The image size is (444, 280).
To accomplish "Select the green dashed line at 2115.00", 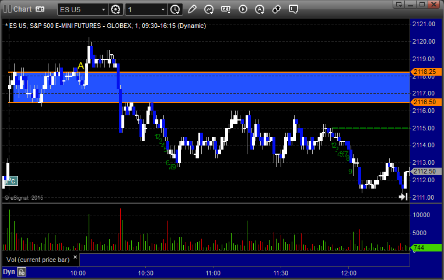I will pyautogui.click(x=371, y=128).
